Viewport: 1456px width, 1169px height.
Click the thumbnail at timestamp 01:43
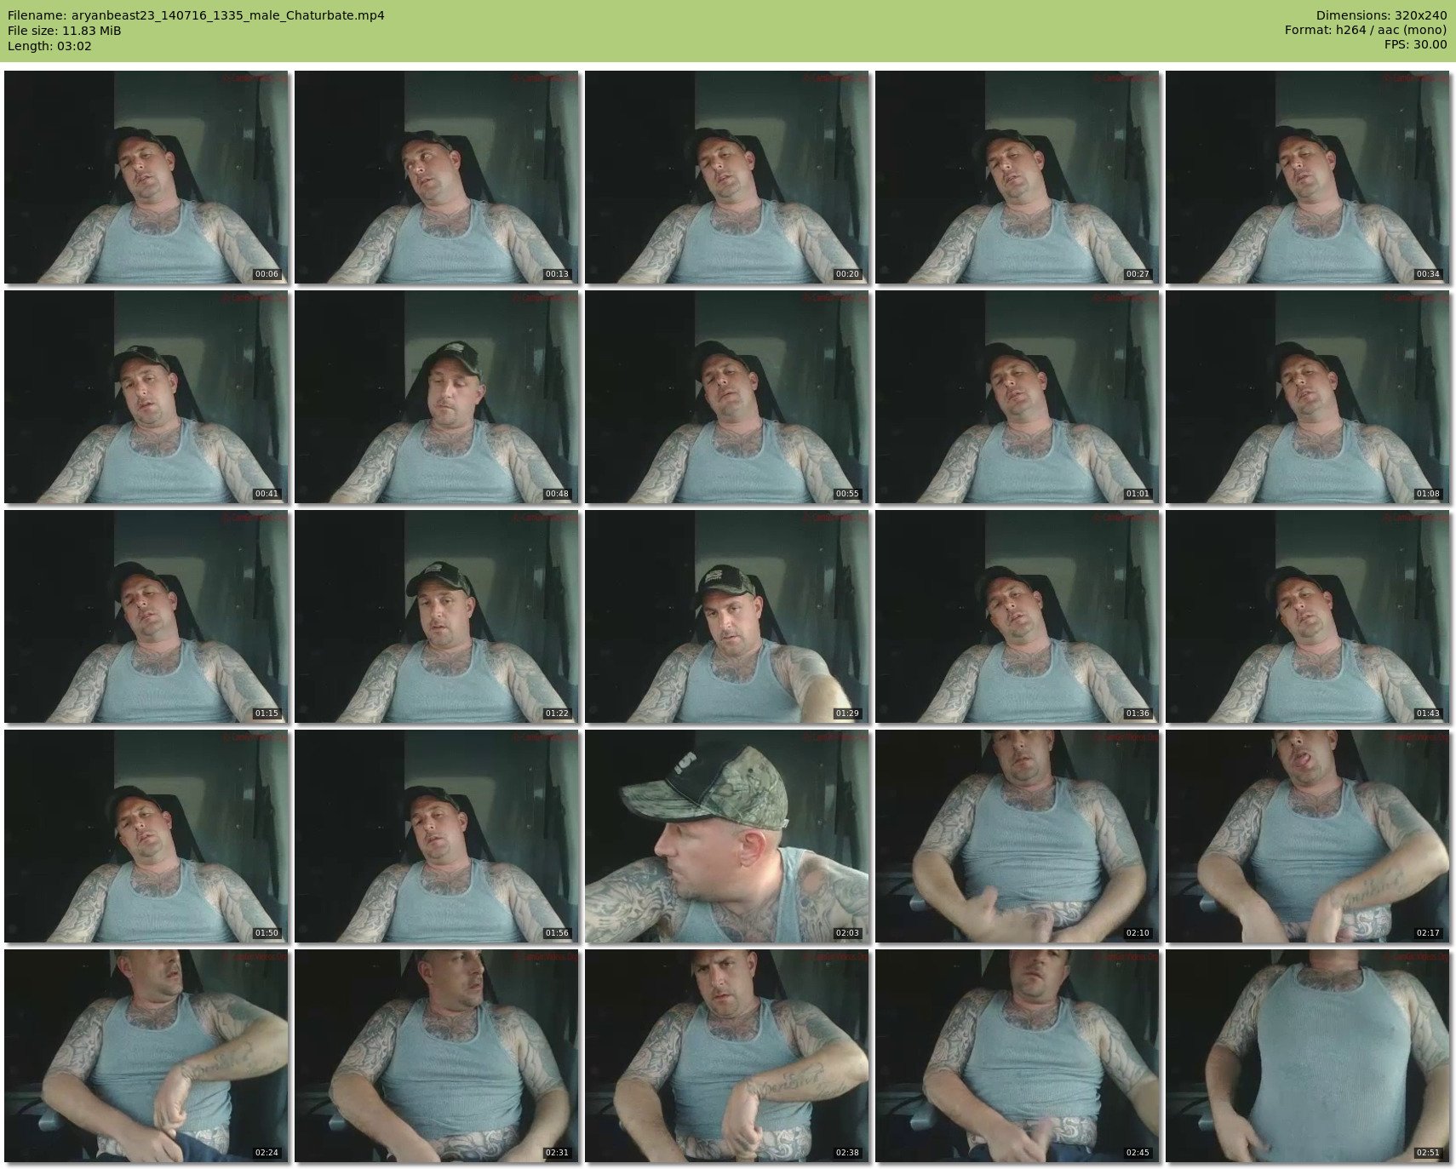(1307, 616)
